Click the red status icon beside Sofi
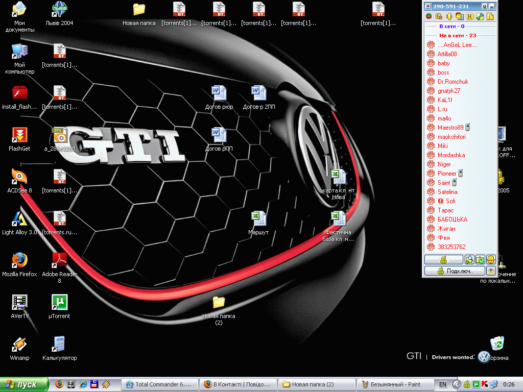 pyautogui.click(x=440, y=201)
